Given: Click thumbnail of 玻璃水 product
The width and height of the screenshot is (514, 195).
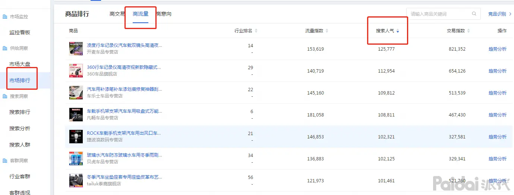Looking at the screenshot, I should click(x=76, y=159).
